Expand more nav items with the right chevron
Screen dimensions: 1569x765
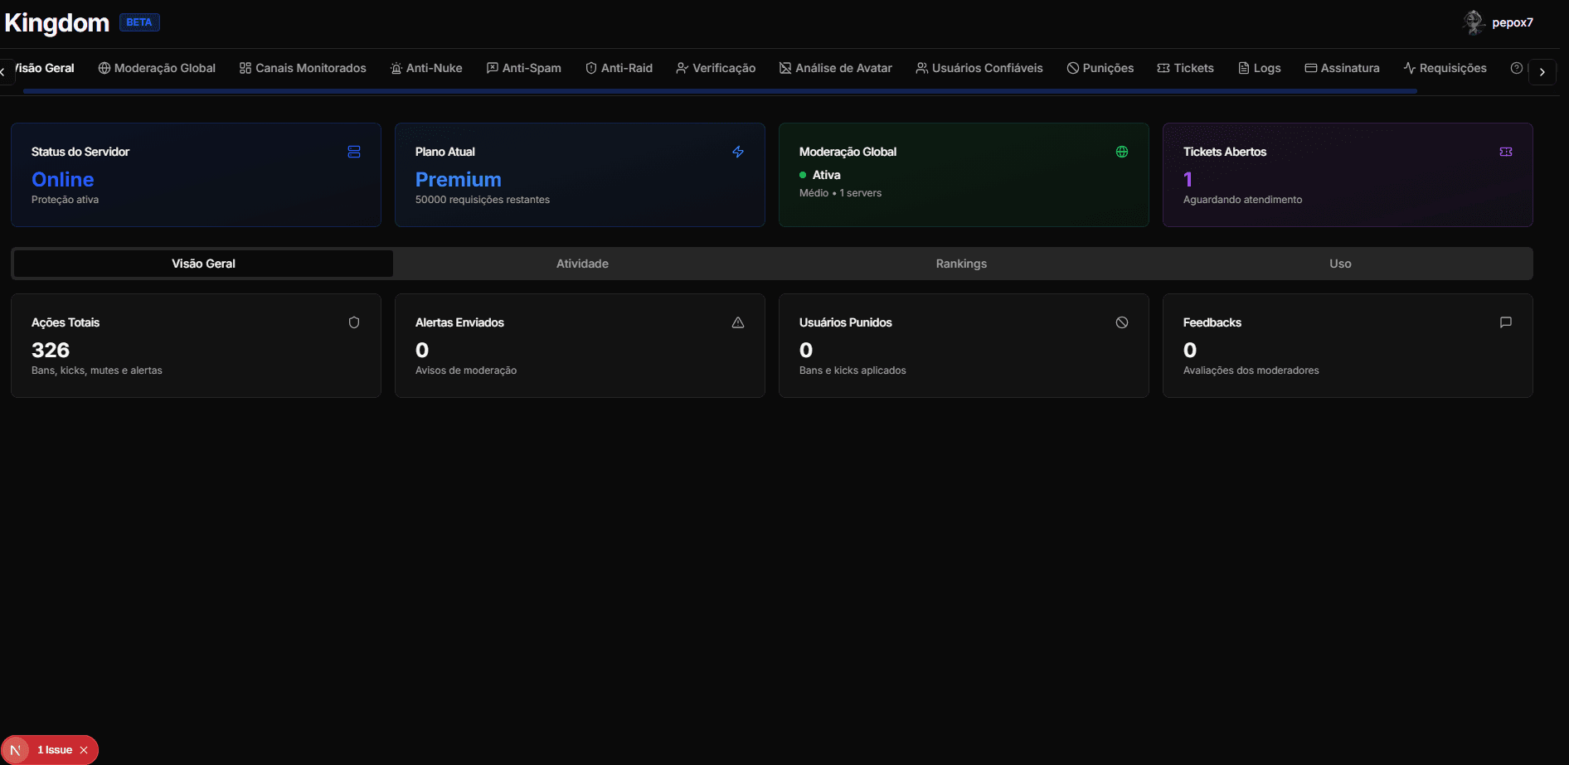[x=1542, y=71]
